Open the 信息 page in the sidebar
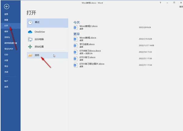 pyautogui.click(x=10, y=14)
